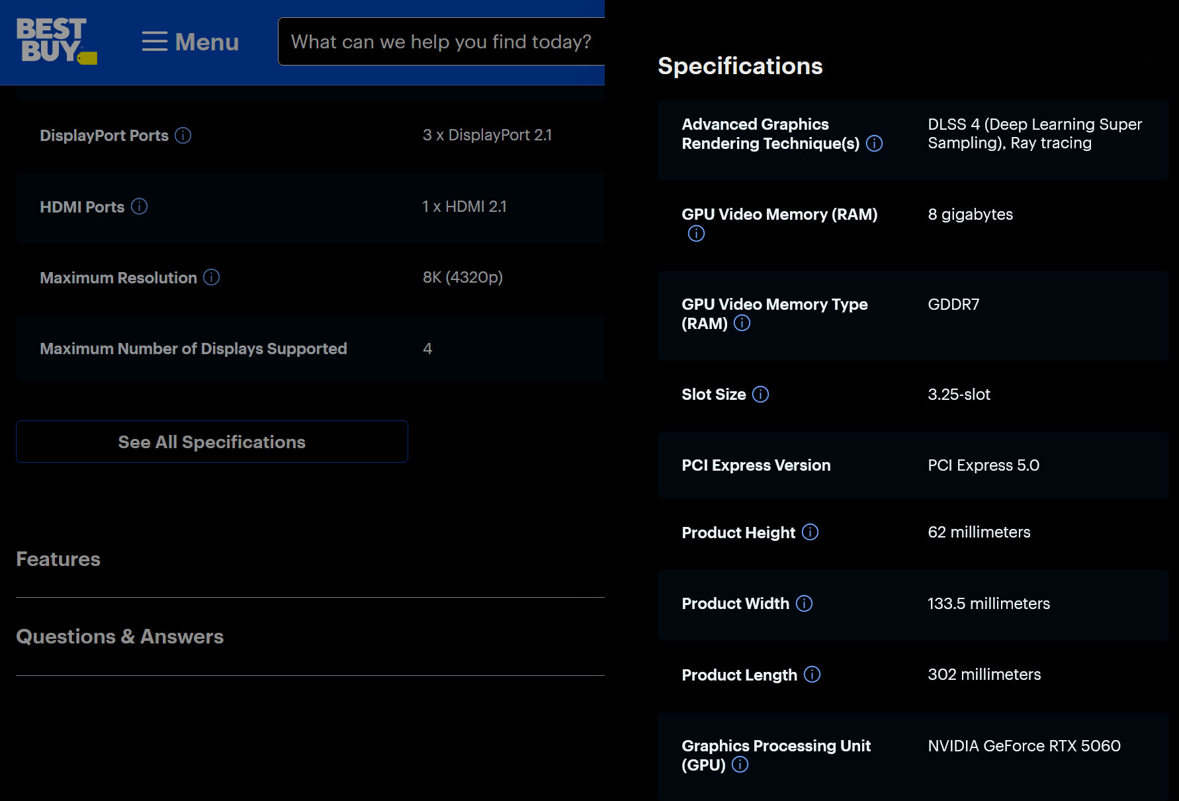Click the 'GDDR7' memory type value
This screenshot has width=1179, height=801.
(953, 305)
